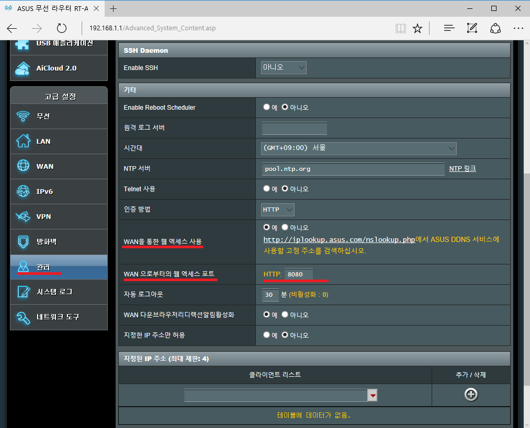The width and height of the screenshot is (530, 428).
Task: Open the IPv6 settings menu
Action: [59, 191]
